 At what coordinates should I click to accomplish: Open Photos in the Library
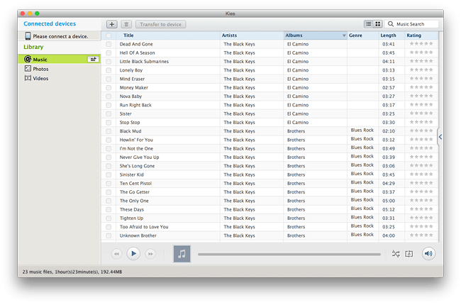[x=40, y=69]
